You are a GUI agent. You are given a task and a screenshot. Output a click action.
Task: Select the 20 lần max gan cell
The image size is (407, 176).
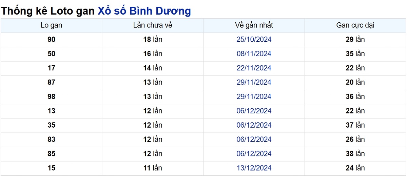coord(355,82)
